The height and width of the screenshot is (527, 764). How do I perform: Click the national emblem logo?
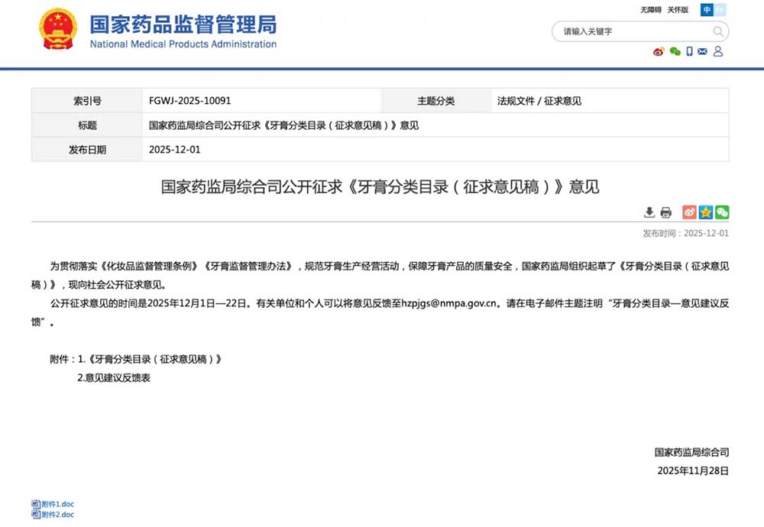pos(58,30)
